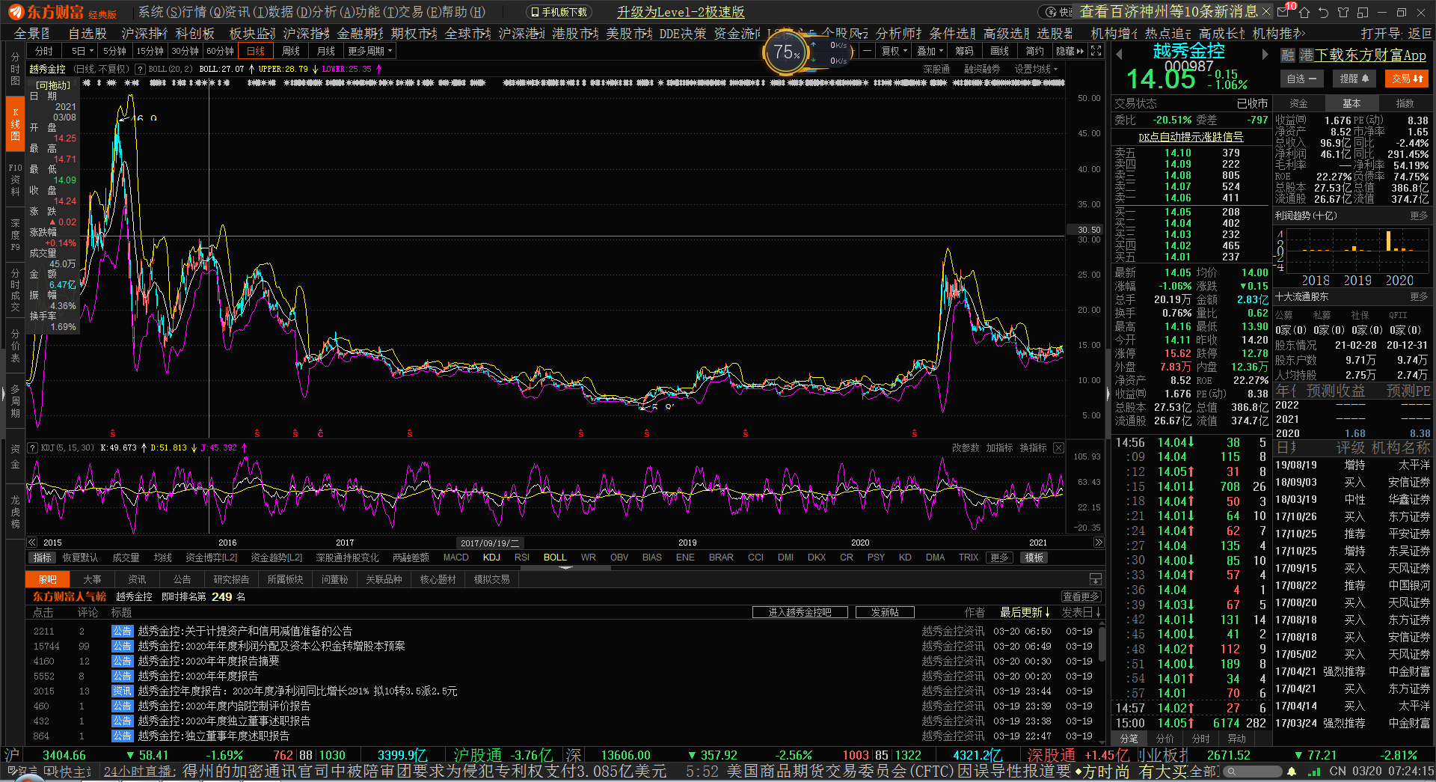Toggle 简约 simplified chart mode
The width and height of the screenshot is (1436, 782).
coord(1035,51)
